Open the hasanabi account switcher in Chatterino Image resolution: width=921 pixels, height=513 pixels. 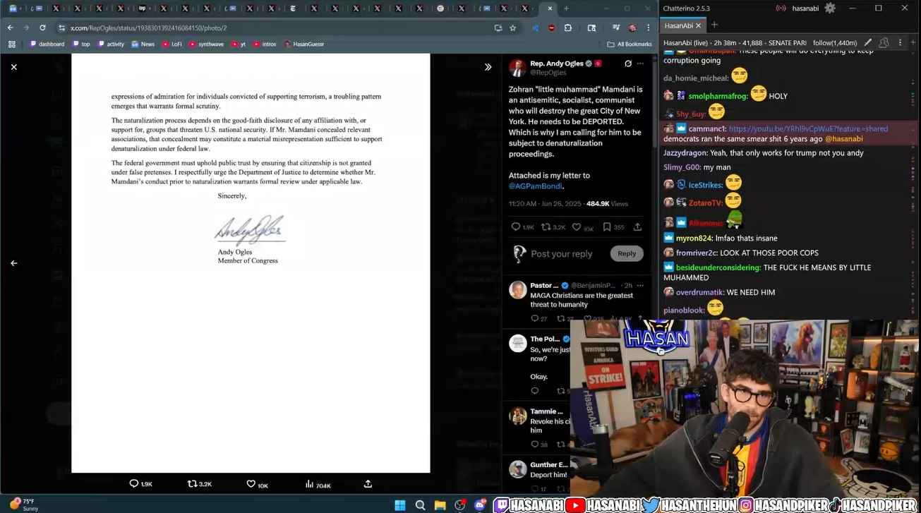click(x=804, y=8)
